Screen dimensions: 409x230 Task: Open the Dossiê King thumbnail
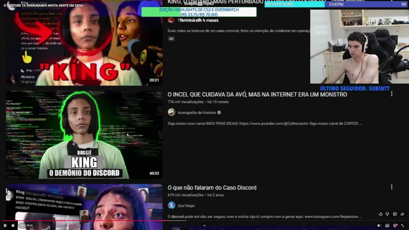click(x=84, y=135)
